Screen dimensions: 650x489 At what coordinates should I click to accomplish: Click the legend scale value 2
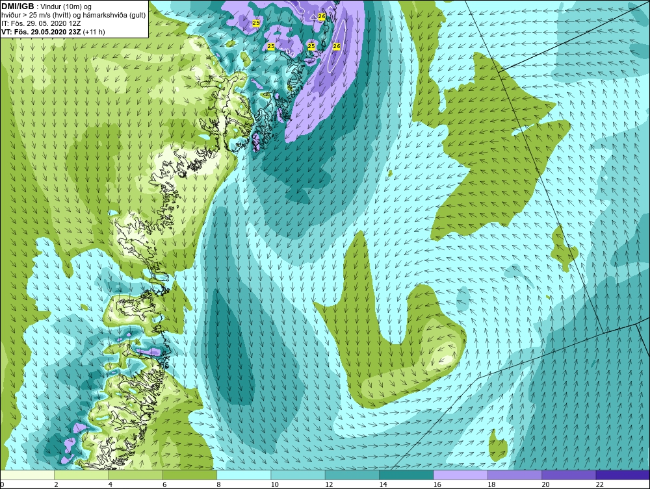coord(56,485)
